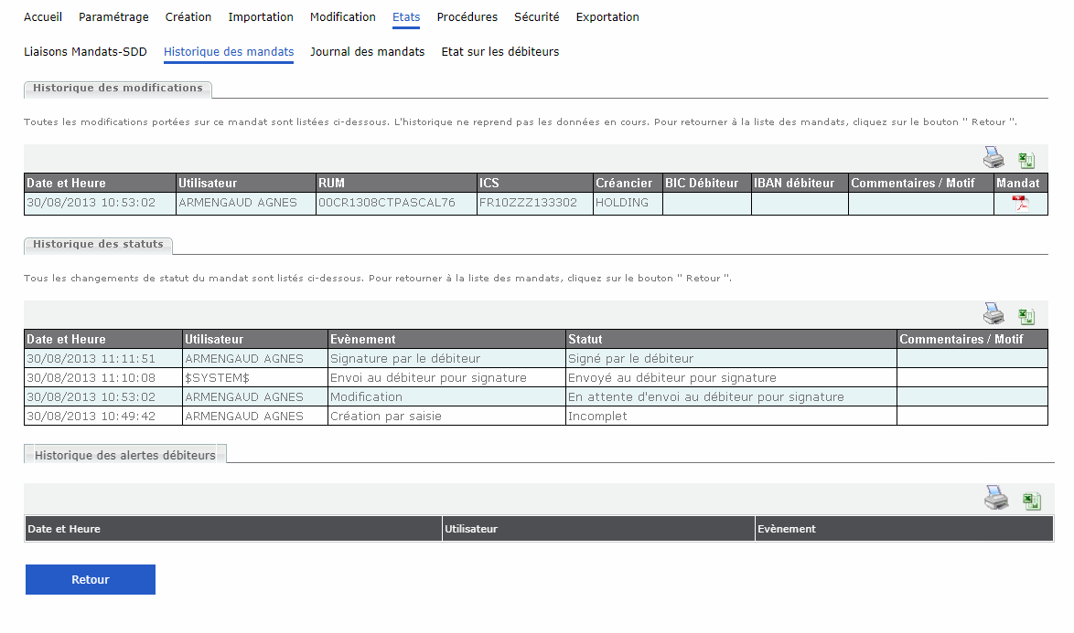Select the Exportation menu

[607, 17]
